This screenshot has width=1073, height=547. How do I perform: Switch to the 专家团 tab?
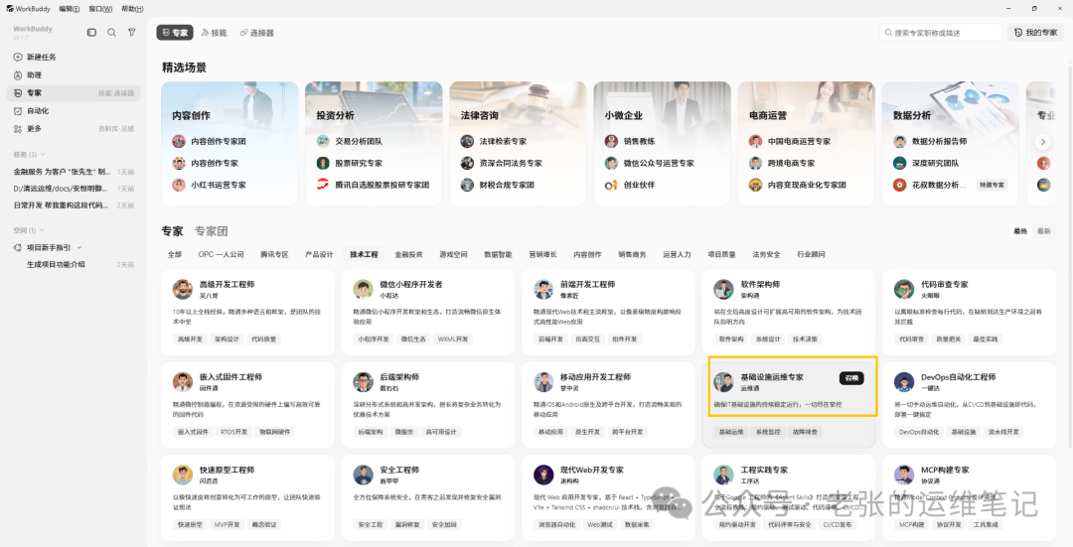click(x=211, y=231)
